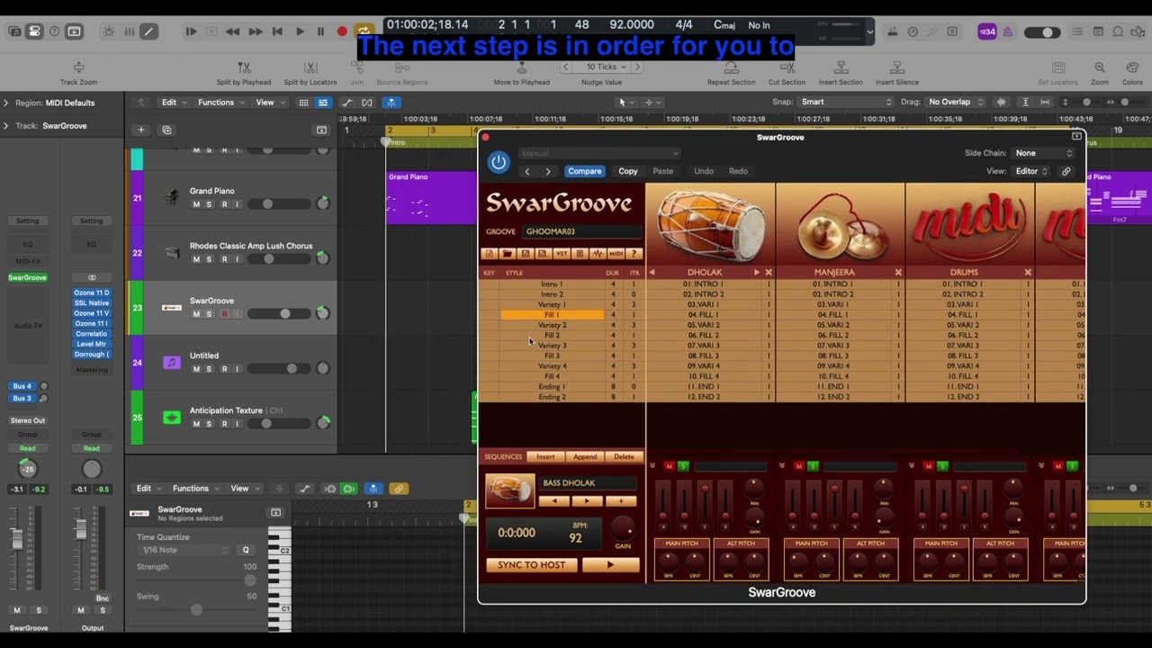Toggle the purple Count-in 1234 button

click(987, 31)
